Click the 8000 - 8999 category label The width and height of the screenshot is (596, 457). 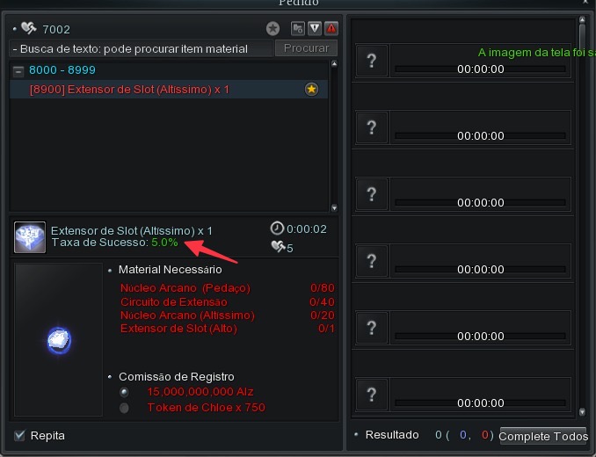[62, 70]
